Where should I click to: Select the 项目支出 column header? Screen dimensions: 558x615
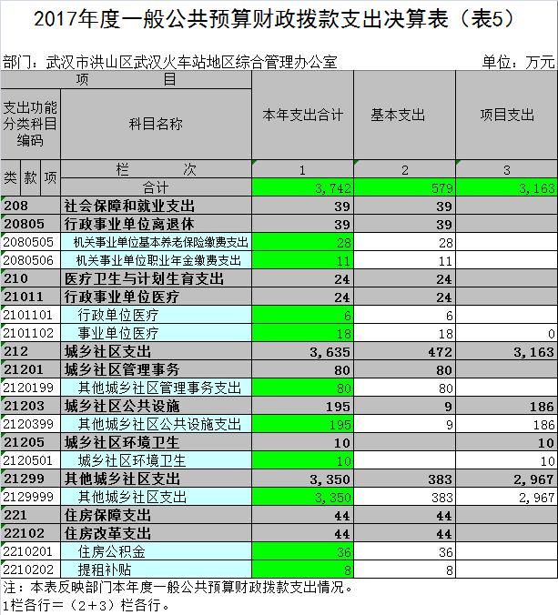click(506, 116)
